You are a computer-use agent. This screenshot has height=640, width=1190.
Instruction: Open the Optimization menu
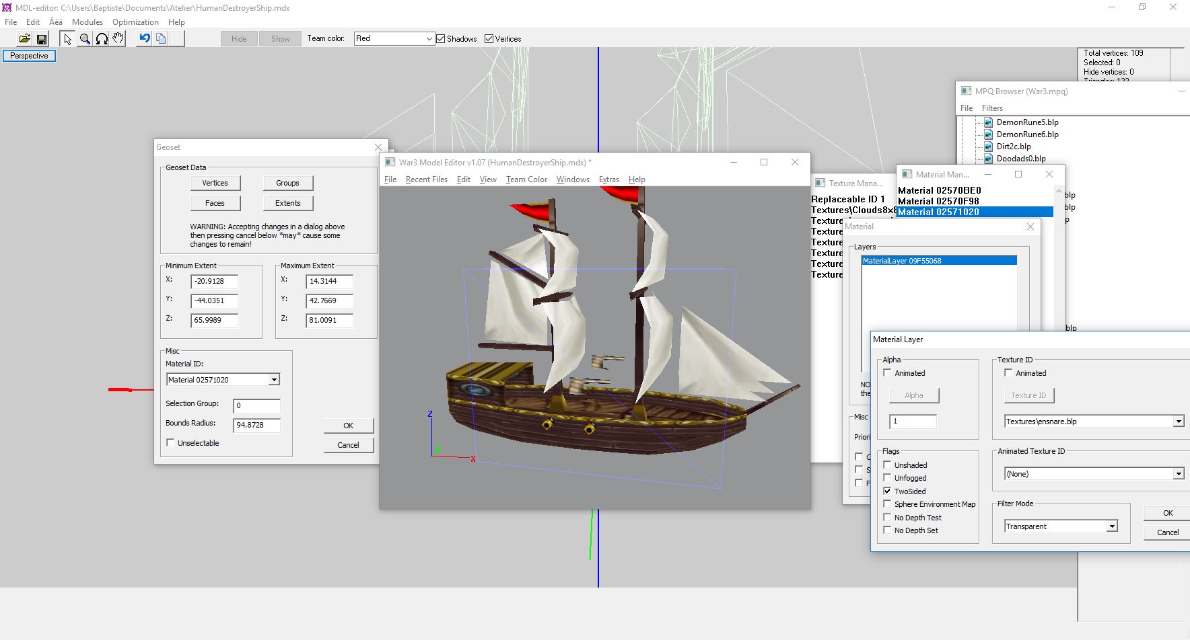[x=135, y=22]
